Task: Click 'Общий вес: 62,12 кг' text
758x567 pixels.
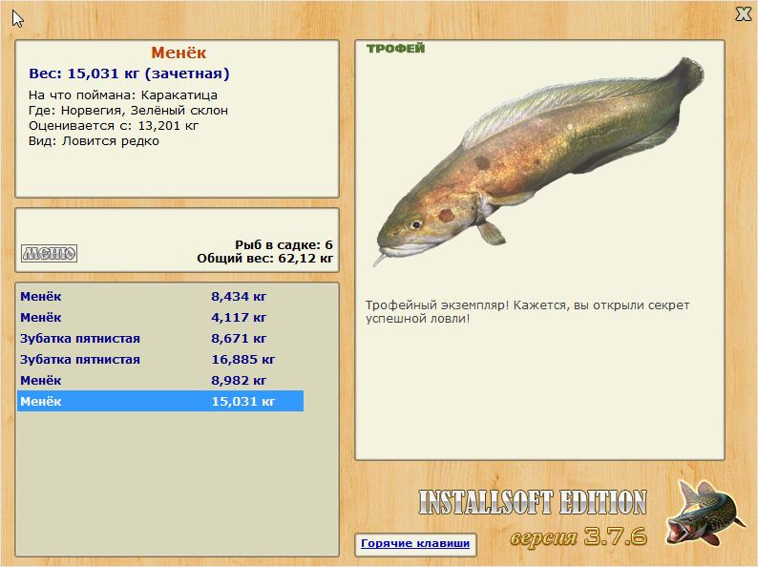Action: (264, 259)
